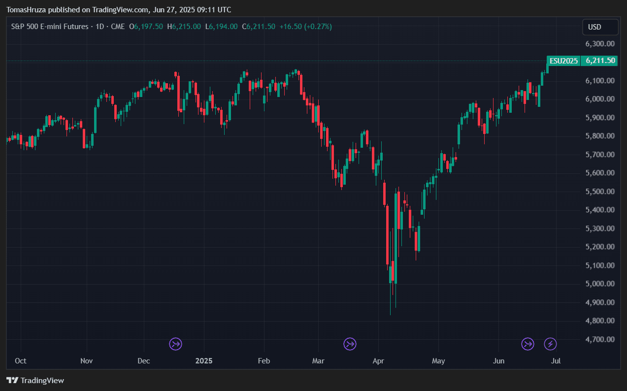
Task: Click the ESU2025 symbol label
Action: pyautogui.click(x=563, y=61)
